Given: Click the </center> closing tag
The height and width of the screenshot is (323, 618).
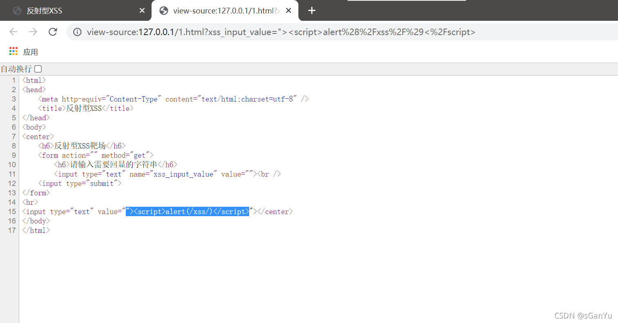Looking at the screenshot, I should (275, 212).
